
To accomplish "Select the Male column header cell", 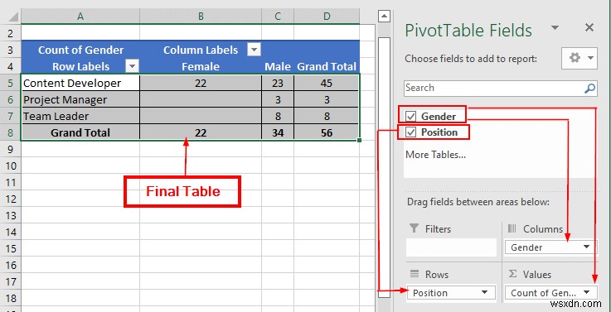I will pyautogui.click(x=278, y=66).
